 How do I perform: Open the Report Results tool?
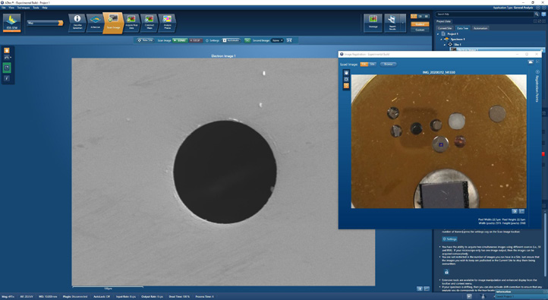tap(392, 23)
